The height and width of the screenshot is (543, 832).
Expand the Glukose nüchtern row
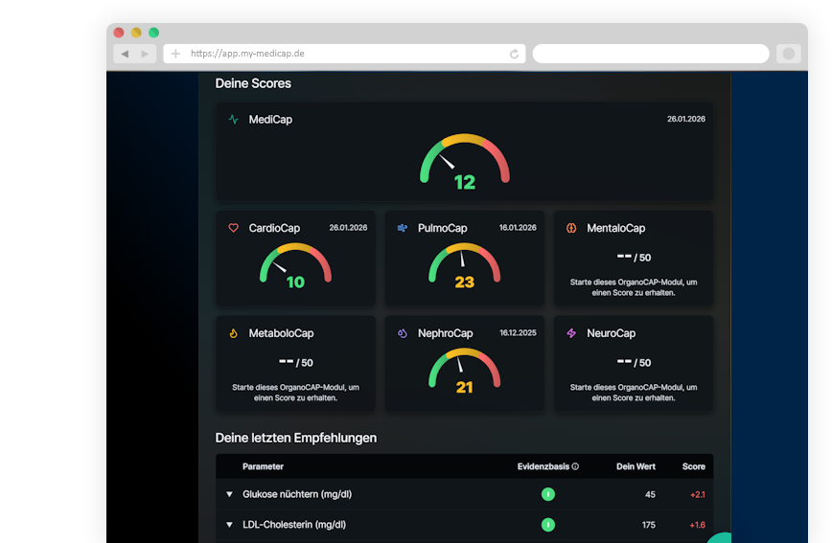(229, 494)
